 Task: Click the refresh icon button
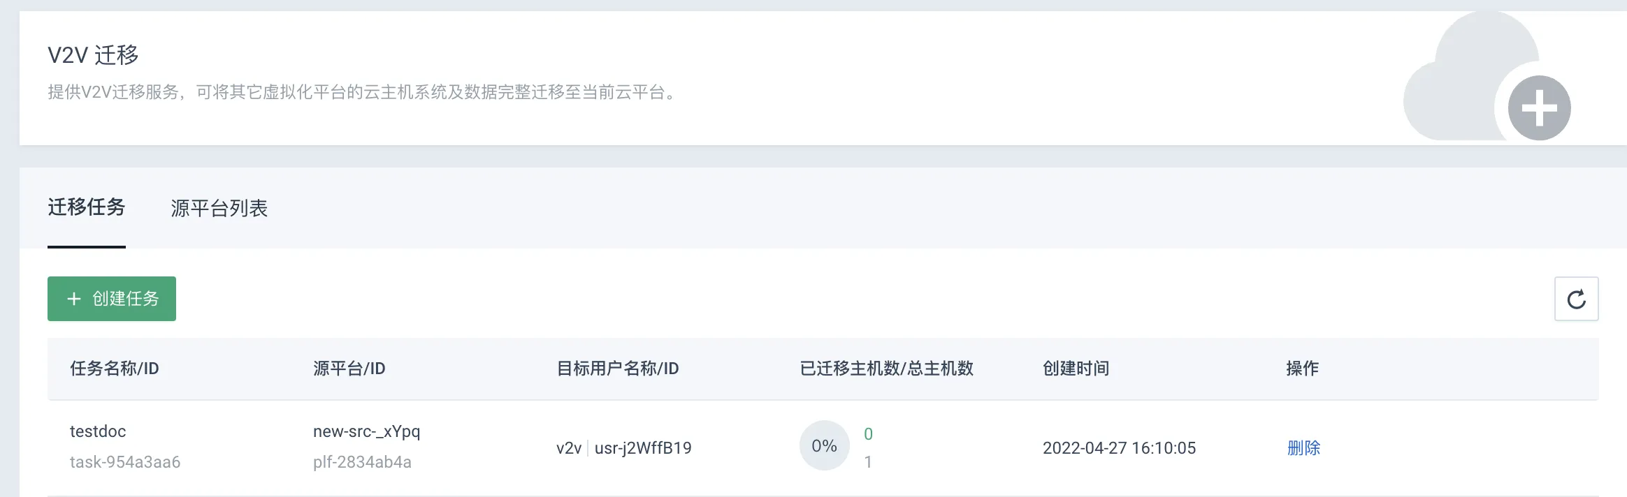[x=1576, y=299]
